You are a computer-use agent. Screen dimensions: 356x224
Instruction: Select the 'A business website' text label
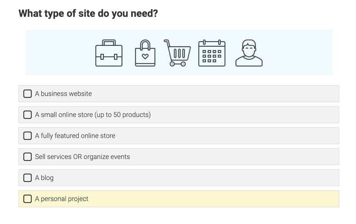[x=63, y=94]
